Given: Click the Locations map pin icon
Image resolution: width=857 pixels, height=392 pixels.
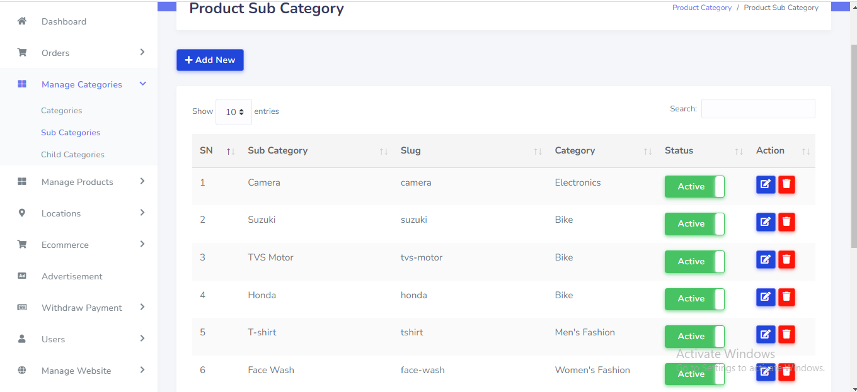Looking at the screenshot, I should (22, 213).
